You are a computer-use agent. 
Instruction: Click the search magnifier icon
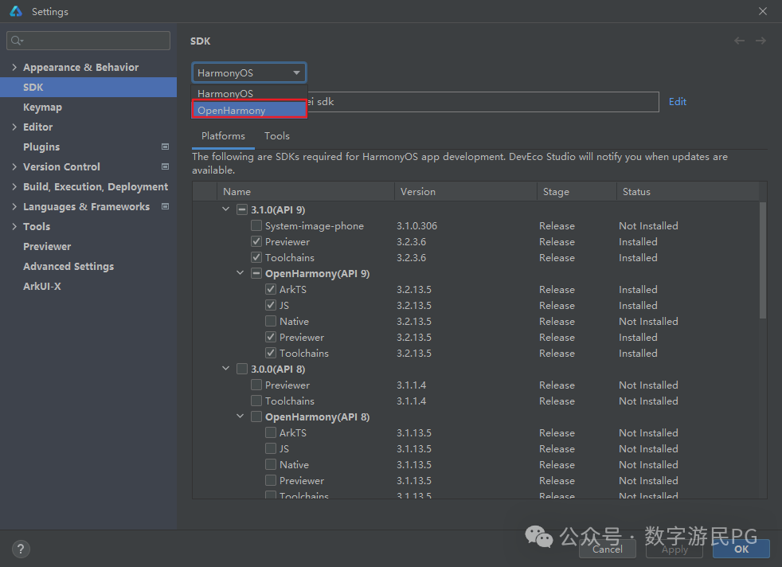(x=17, y=41)
